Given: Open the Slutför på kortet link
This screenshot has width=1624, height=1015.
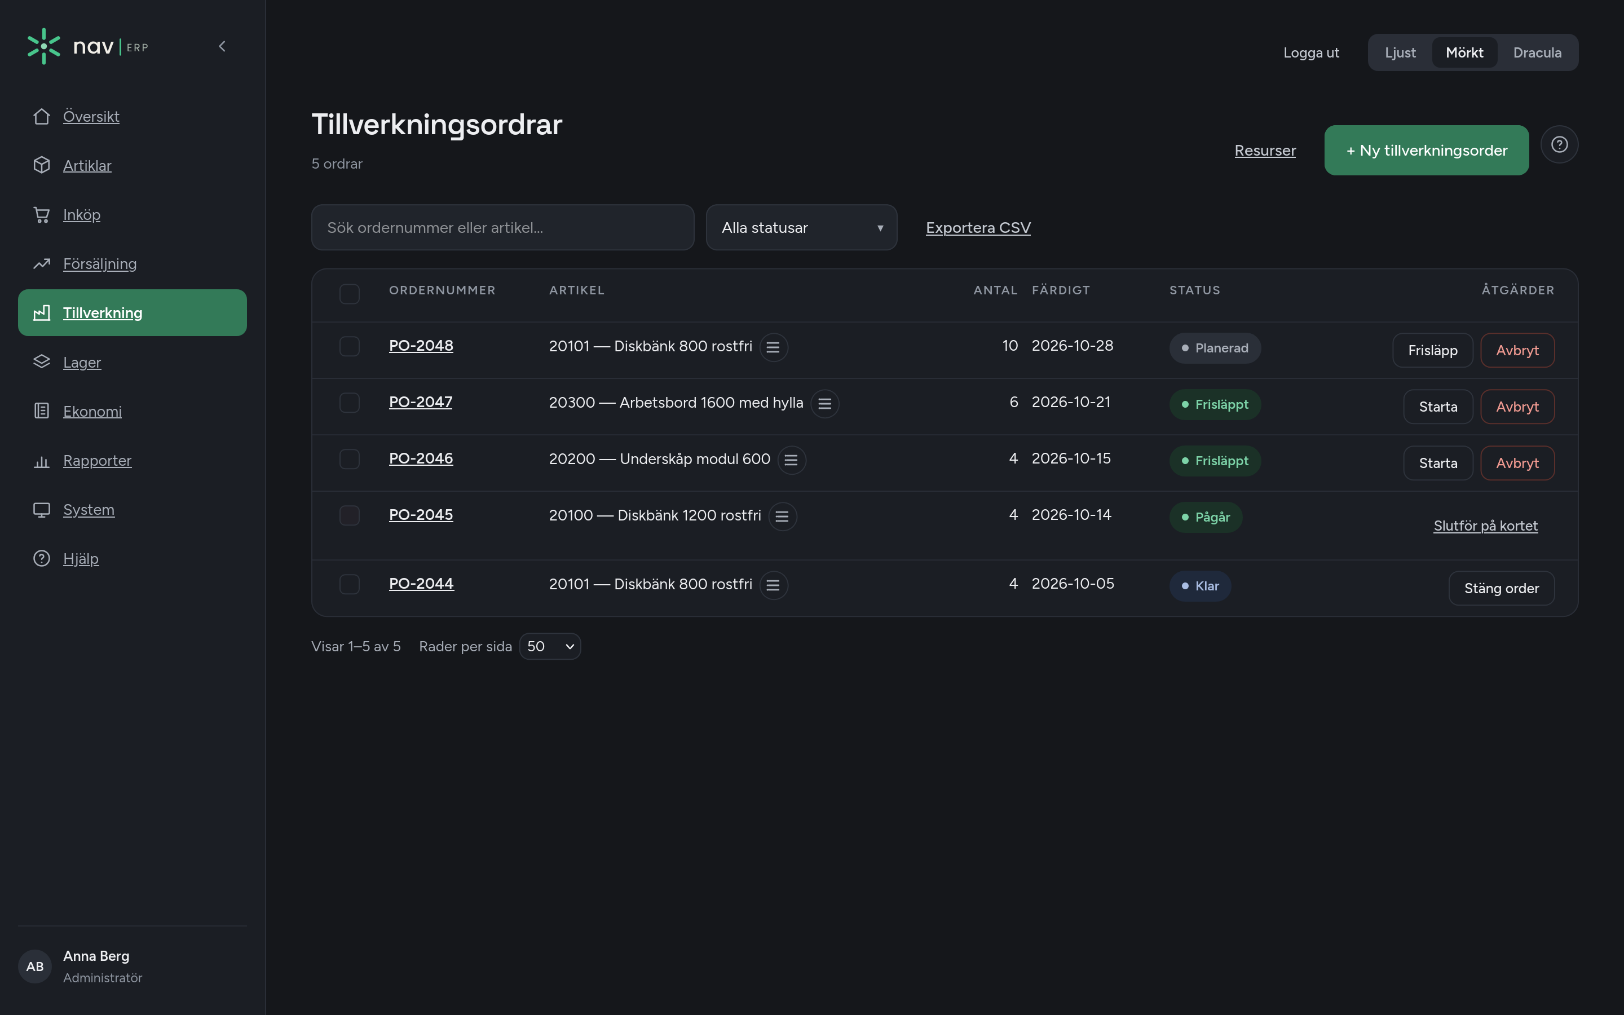Looking at the screenshot, I should (x=1485, y=526).
